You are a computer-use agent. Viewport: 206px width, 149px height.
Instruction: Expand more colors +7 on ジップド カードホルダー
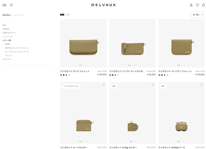(x=118, y=75)
